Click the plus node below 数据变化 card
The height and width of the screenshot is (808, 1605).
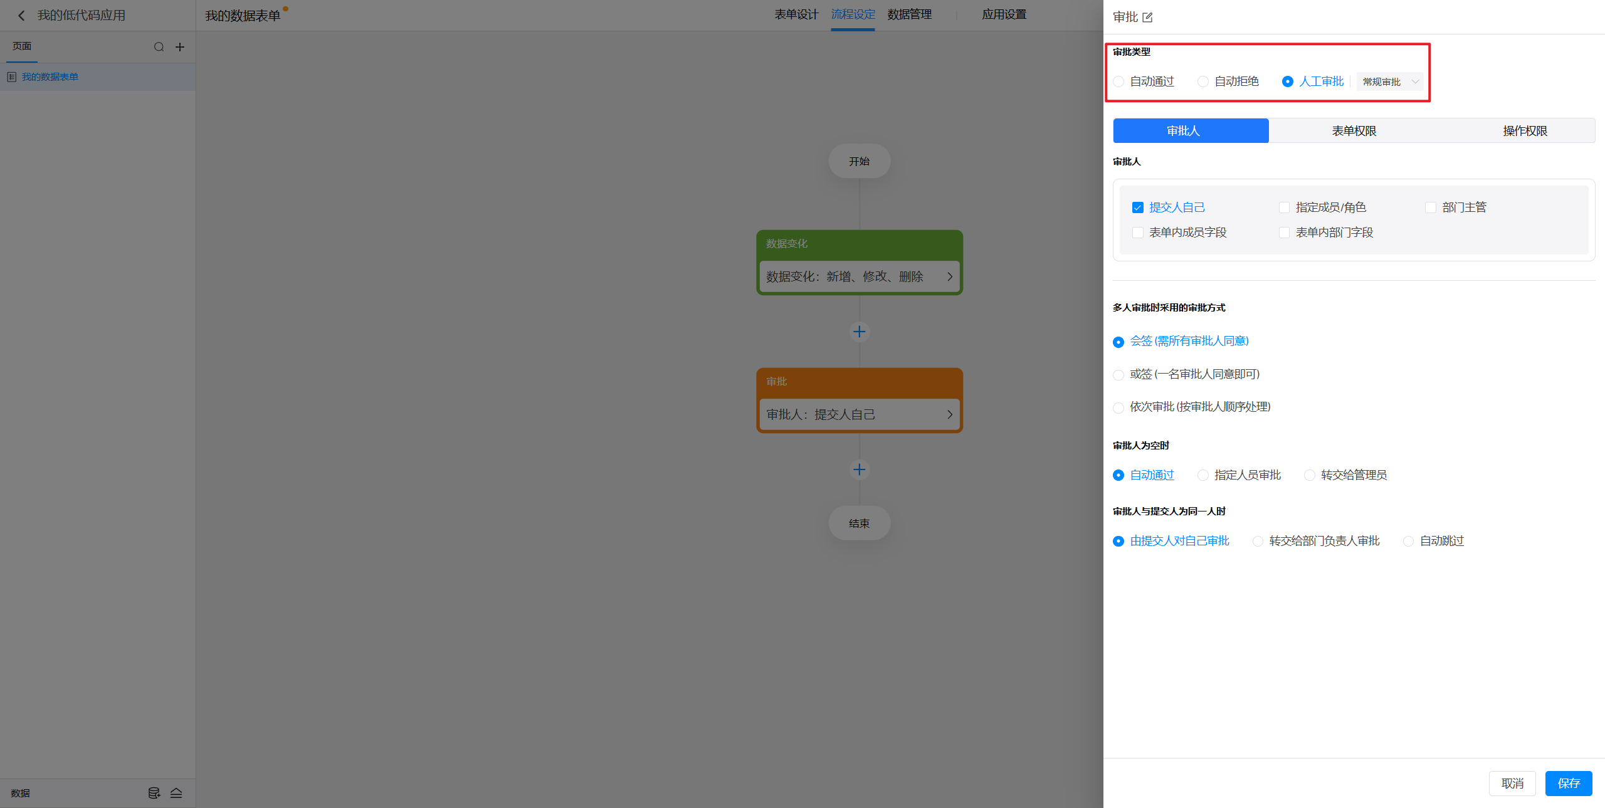click(x=859, y=332)
